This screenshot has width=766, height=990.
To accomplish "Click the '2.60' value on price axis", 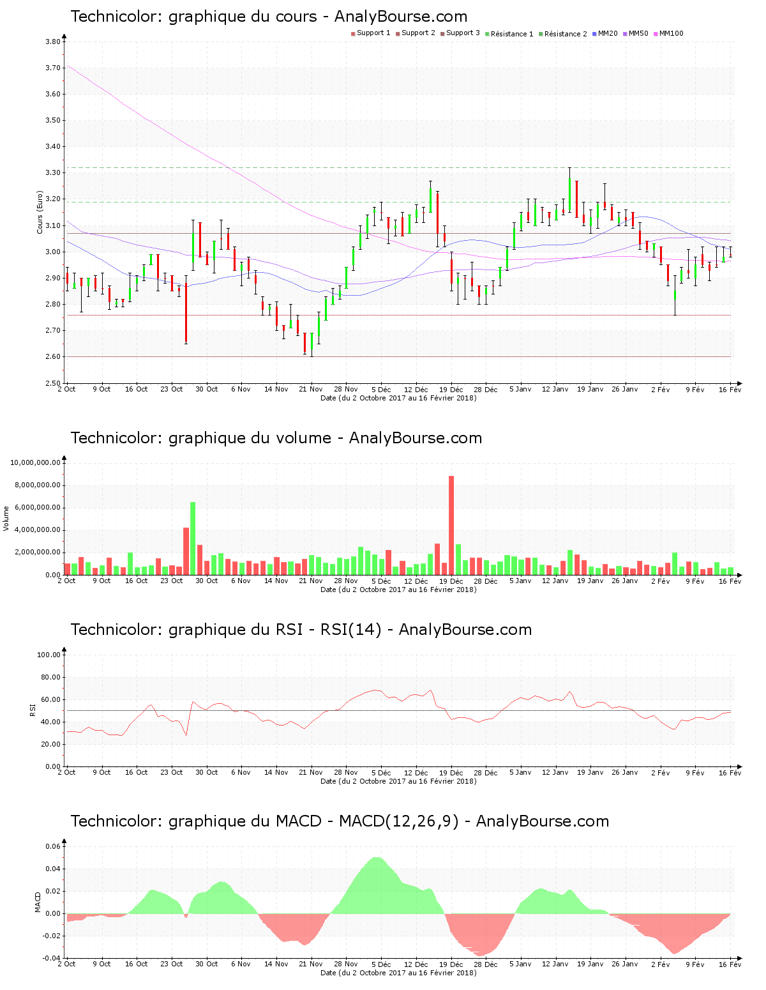I will tap(53, 357).
